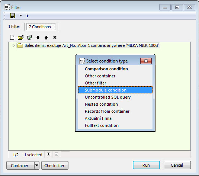The height and width of the screenshot is (176, 199).
Task: Click the new condition blank page icon
Action: click(x=12, y=38)
